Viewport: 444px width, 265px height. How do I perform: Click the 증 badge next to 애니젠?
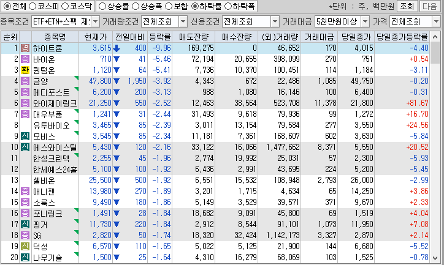coord(25,192)
